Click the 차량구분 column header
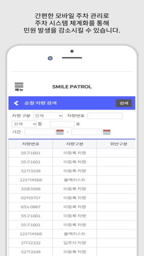This screenshot has height=256, width=144. click(x=75, y=144)
